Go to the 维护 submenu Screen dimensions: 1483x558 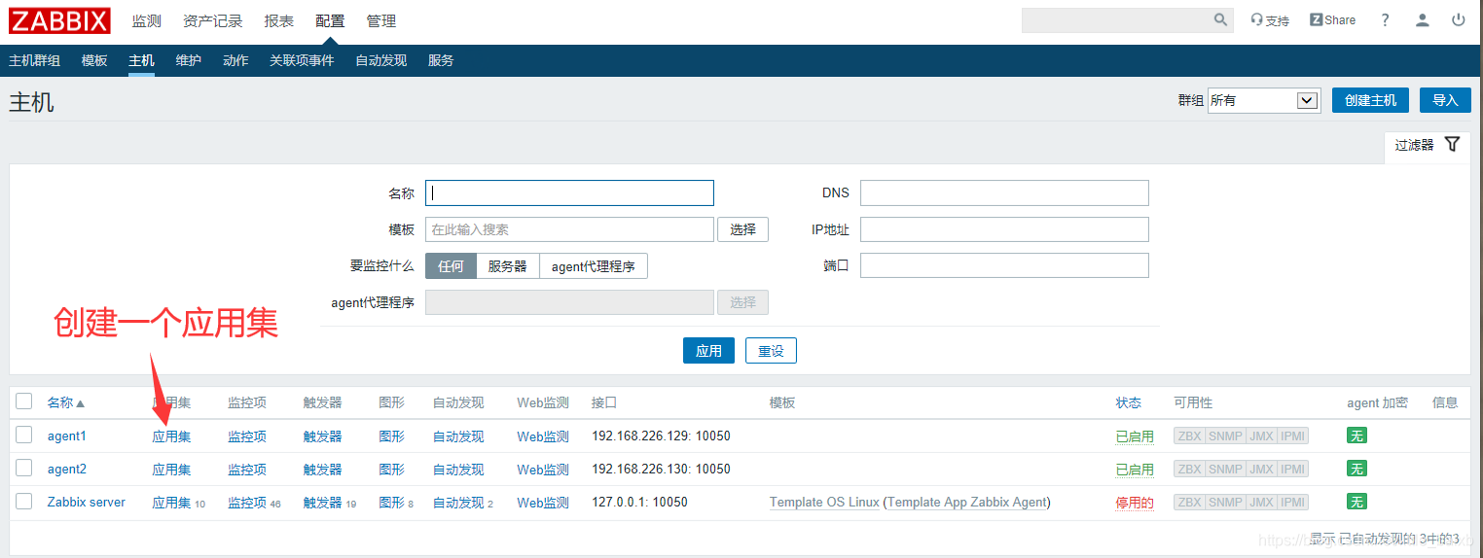tap(189, 60)
